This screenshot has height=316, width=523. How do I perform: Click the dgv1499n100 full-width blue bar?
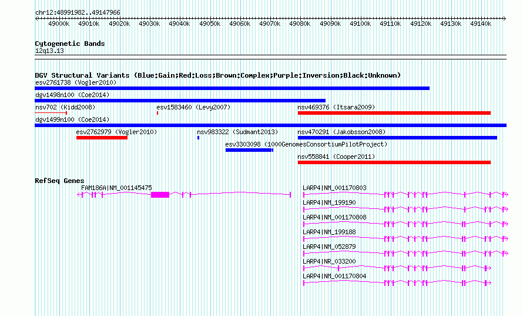point(270,125)
